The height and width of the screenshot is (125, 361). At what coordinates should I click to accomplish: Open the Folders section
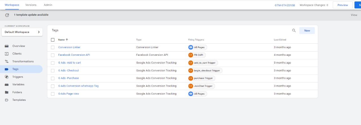17,92
